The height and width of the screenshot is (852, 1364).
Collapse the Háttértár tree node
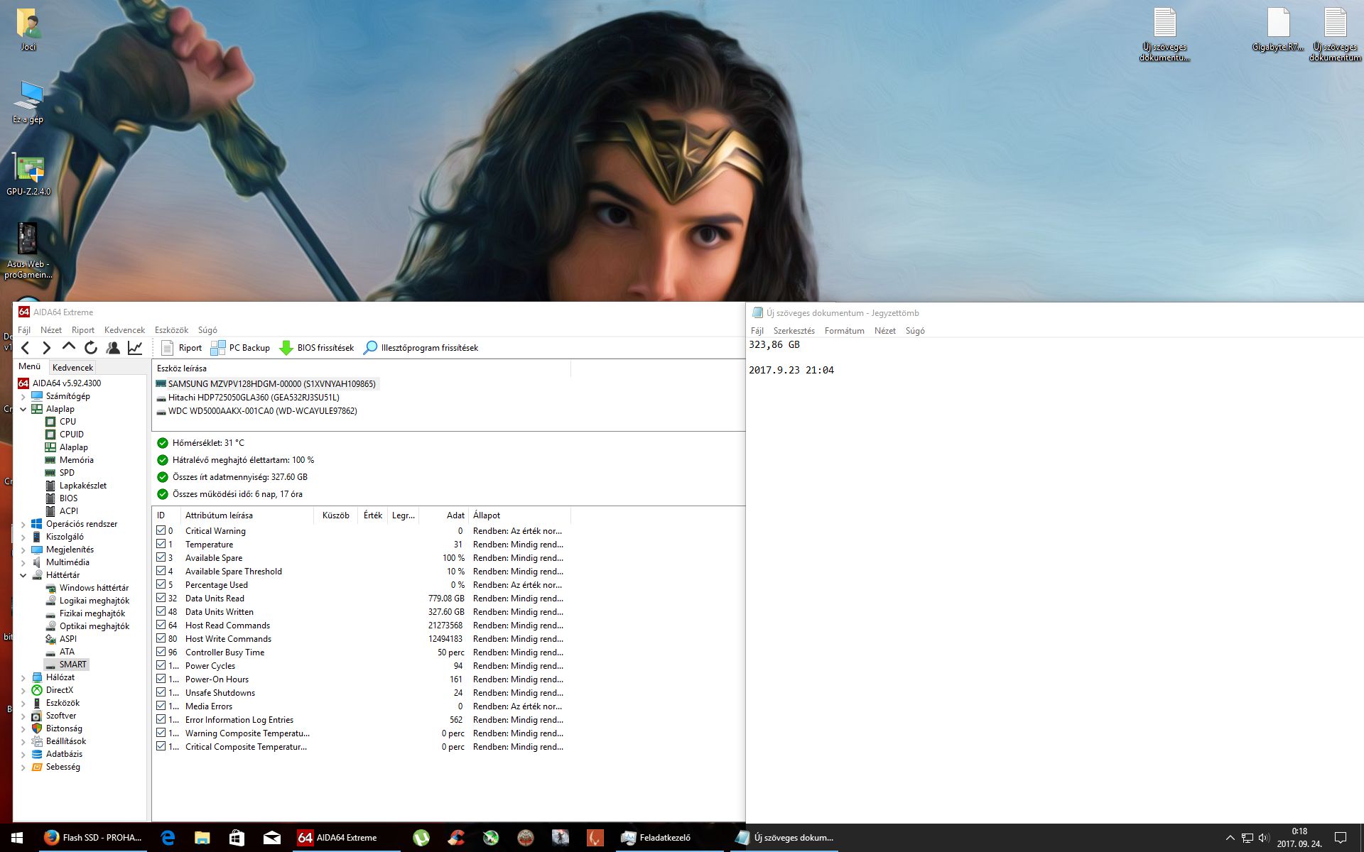[23, 575]
